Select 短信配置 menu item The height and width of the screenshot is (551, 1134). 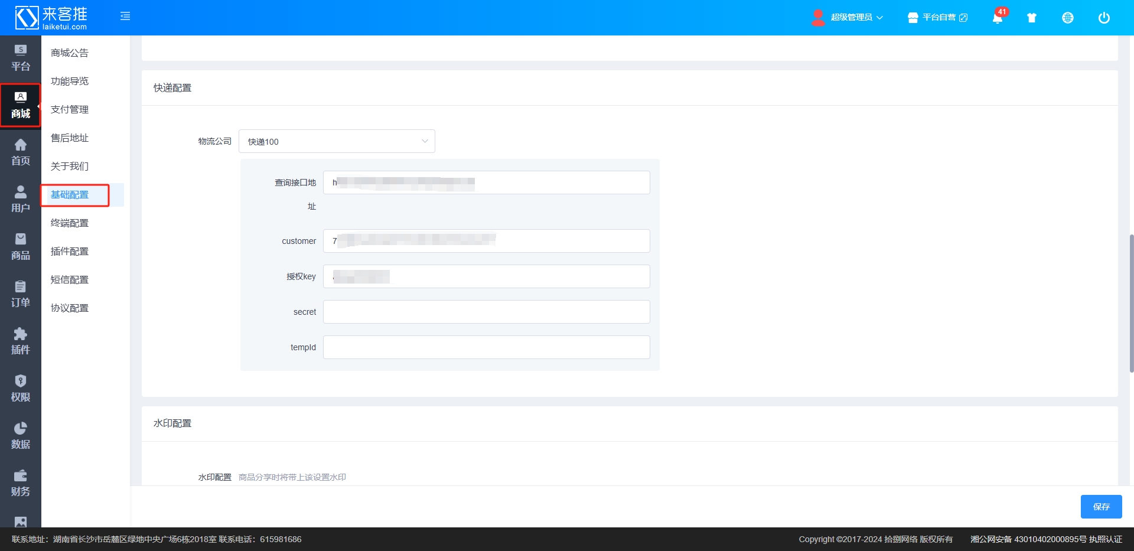(x=70, y=280)
